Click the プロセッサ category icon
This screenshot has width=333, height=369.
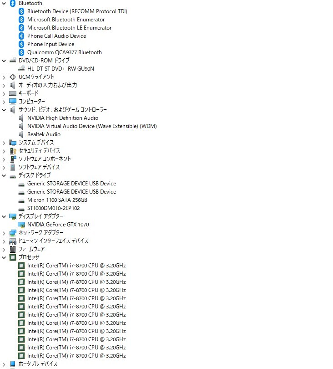point(13,257)
